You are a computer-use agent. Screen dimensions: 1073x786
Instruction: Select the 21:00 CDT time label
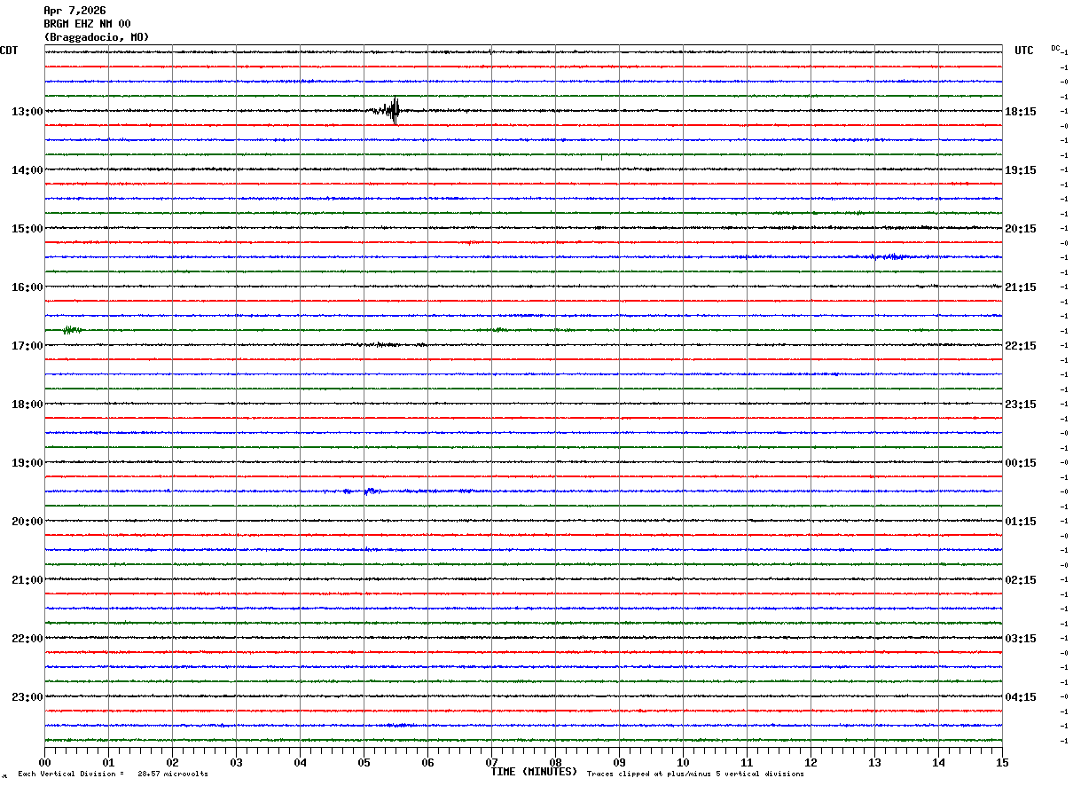27,580
